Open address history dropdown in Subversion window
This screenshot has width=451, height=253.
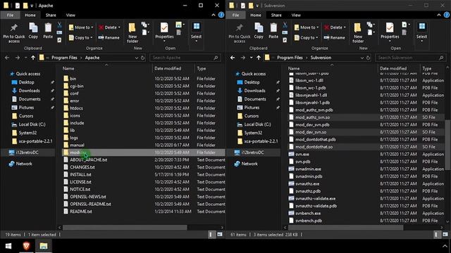click(362, 58)
